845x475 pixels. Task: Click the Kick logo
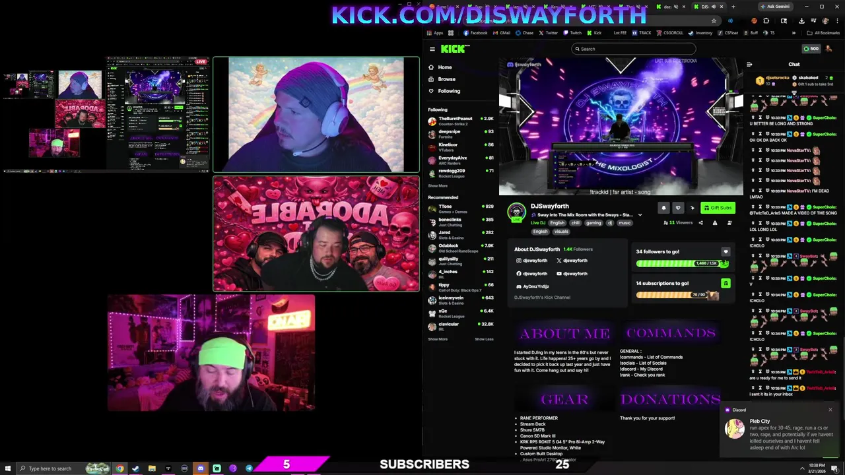click(x=455, y=49)
